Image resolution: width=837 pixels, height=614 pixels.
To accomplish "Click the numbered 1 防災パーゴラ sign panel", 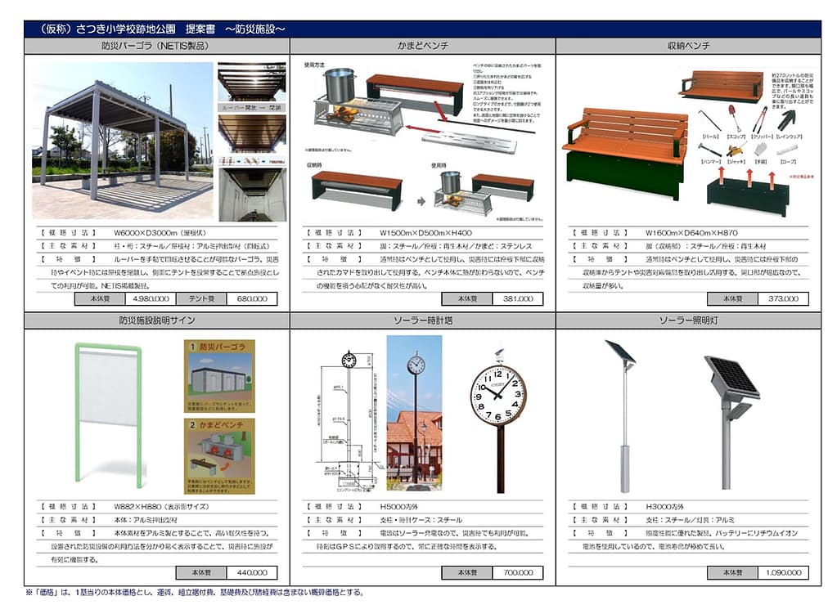I will click(218, 376).
